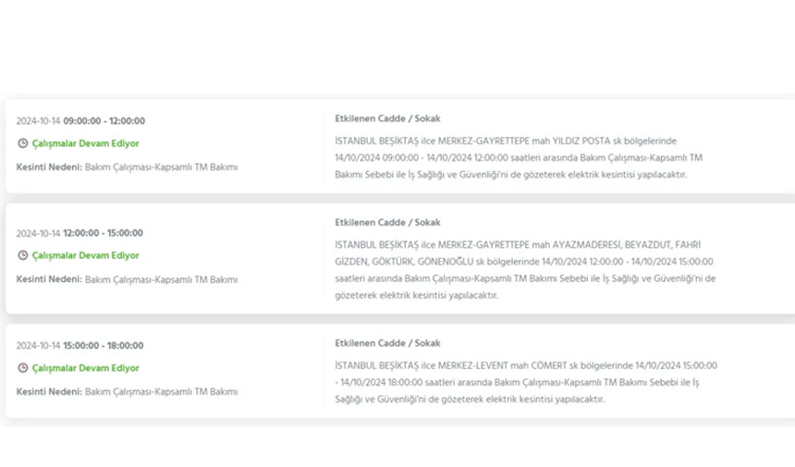Click the YILDIZ POSTA outage description paragraph
The width and height of the screenshot is (795, 467).
[x=518, y=157]
